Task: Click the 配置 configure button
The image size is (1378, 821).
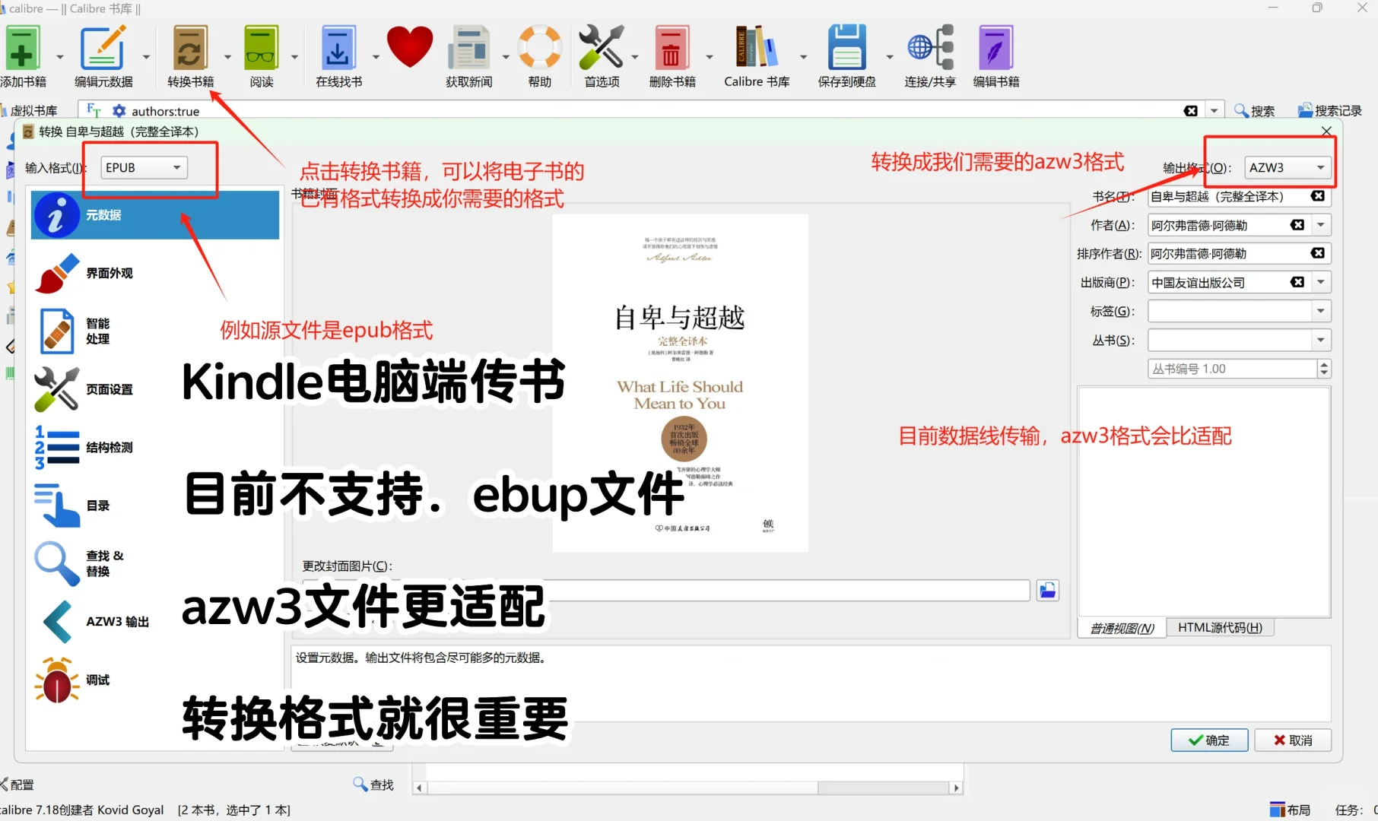Action: point(18,785)
